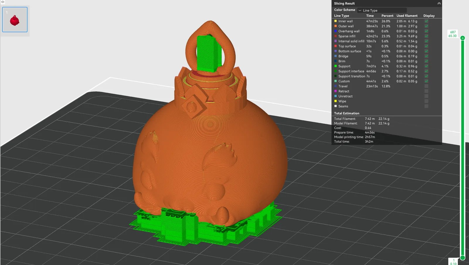Viewport: 469px width, 265px height.
Task: Click the vertical layer slider track
Action: coord(463,148)
